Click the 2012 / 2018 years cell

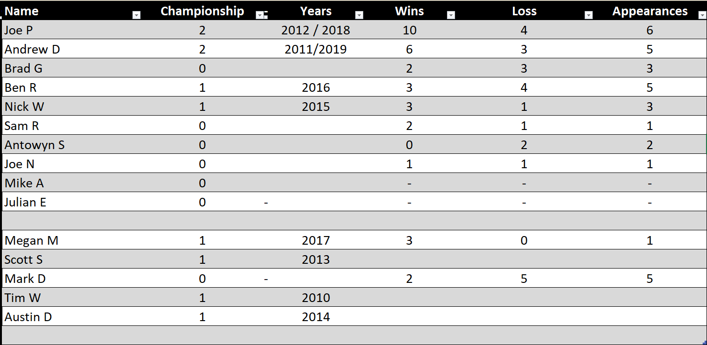[x=315, y=30]
